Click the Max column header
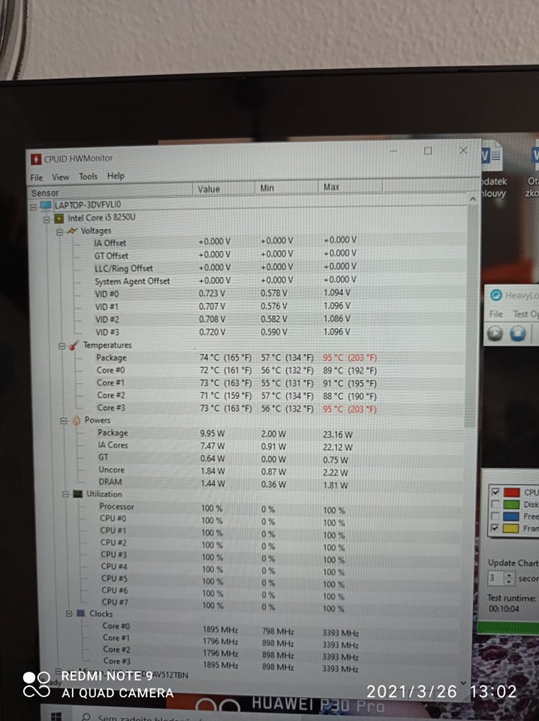The width and height of the screenshot is (539, 721). (331, 187)
